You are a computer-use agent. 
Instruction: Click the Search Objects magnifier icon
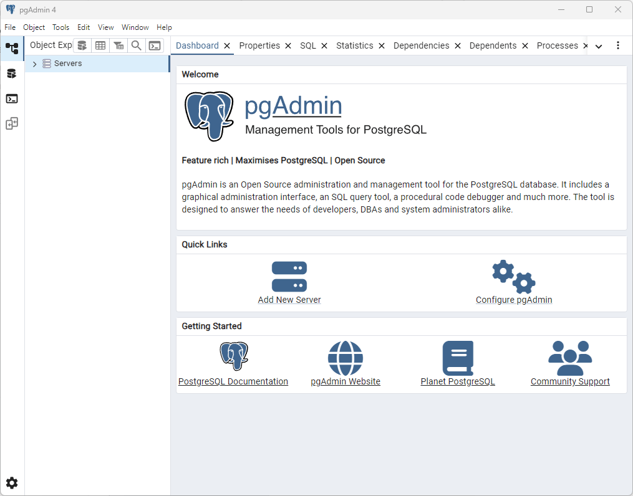(x=136, y=45)
